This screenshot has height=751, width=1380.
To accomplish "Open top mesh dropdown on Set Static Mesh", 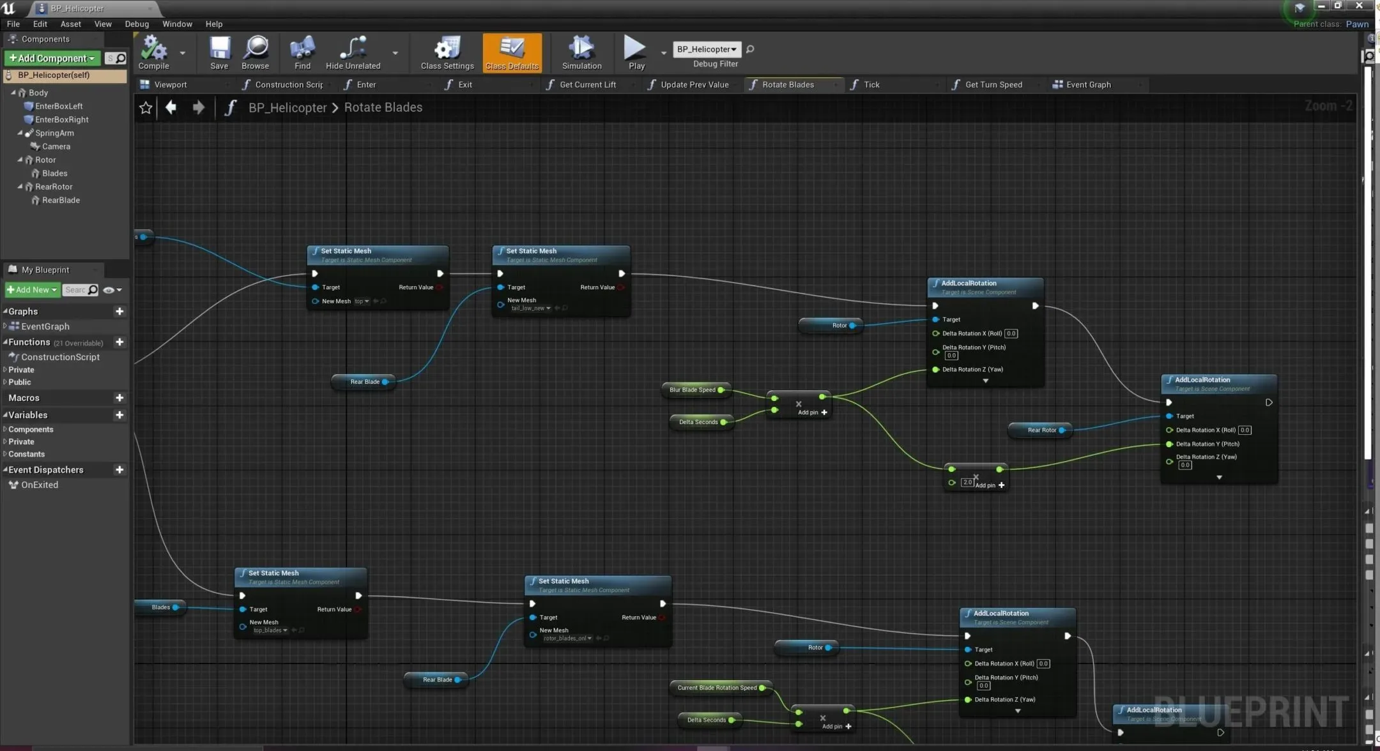I will point(362,301).
